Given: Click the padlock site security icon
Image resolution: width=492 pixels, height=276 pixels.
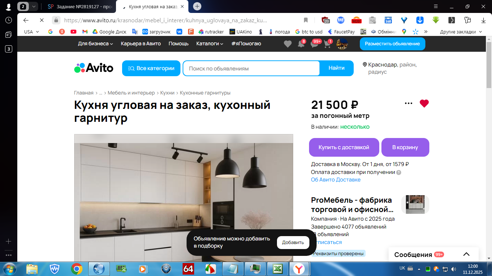Looking at the screenshot, I should (56, 20).
